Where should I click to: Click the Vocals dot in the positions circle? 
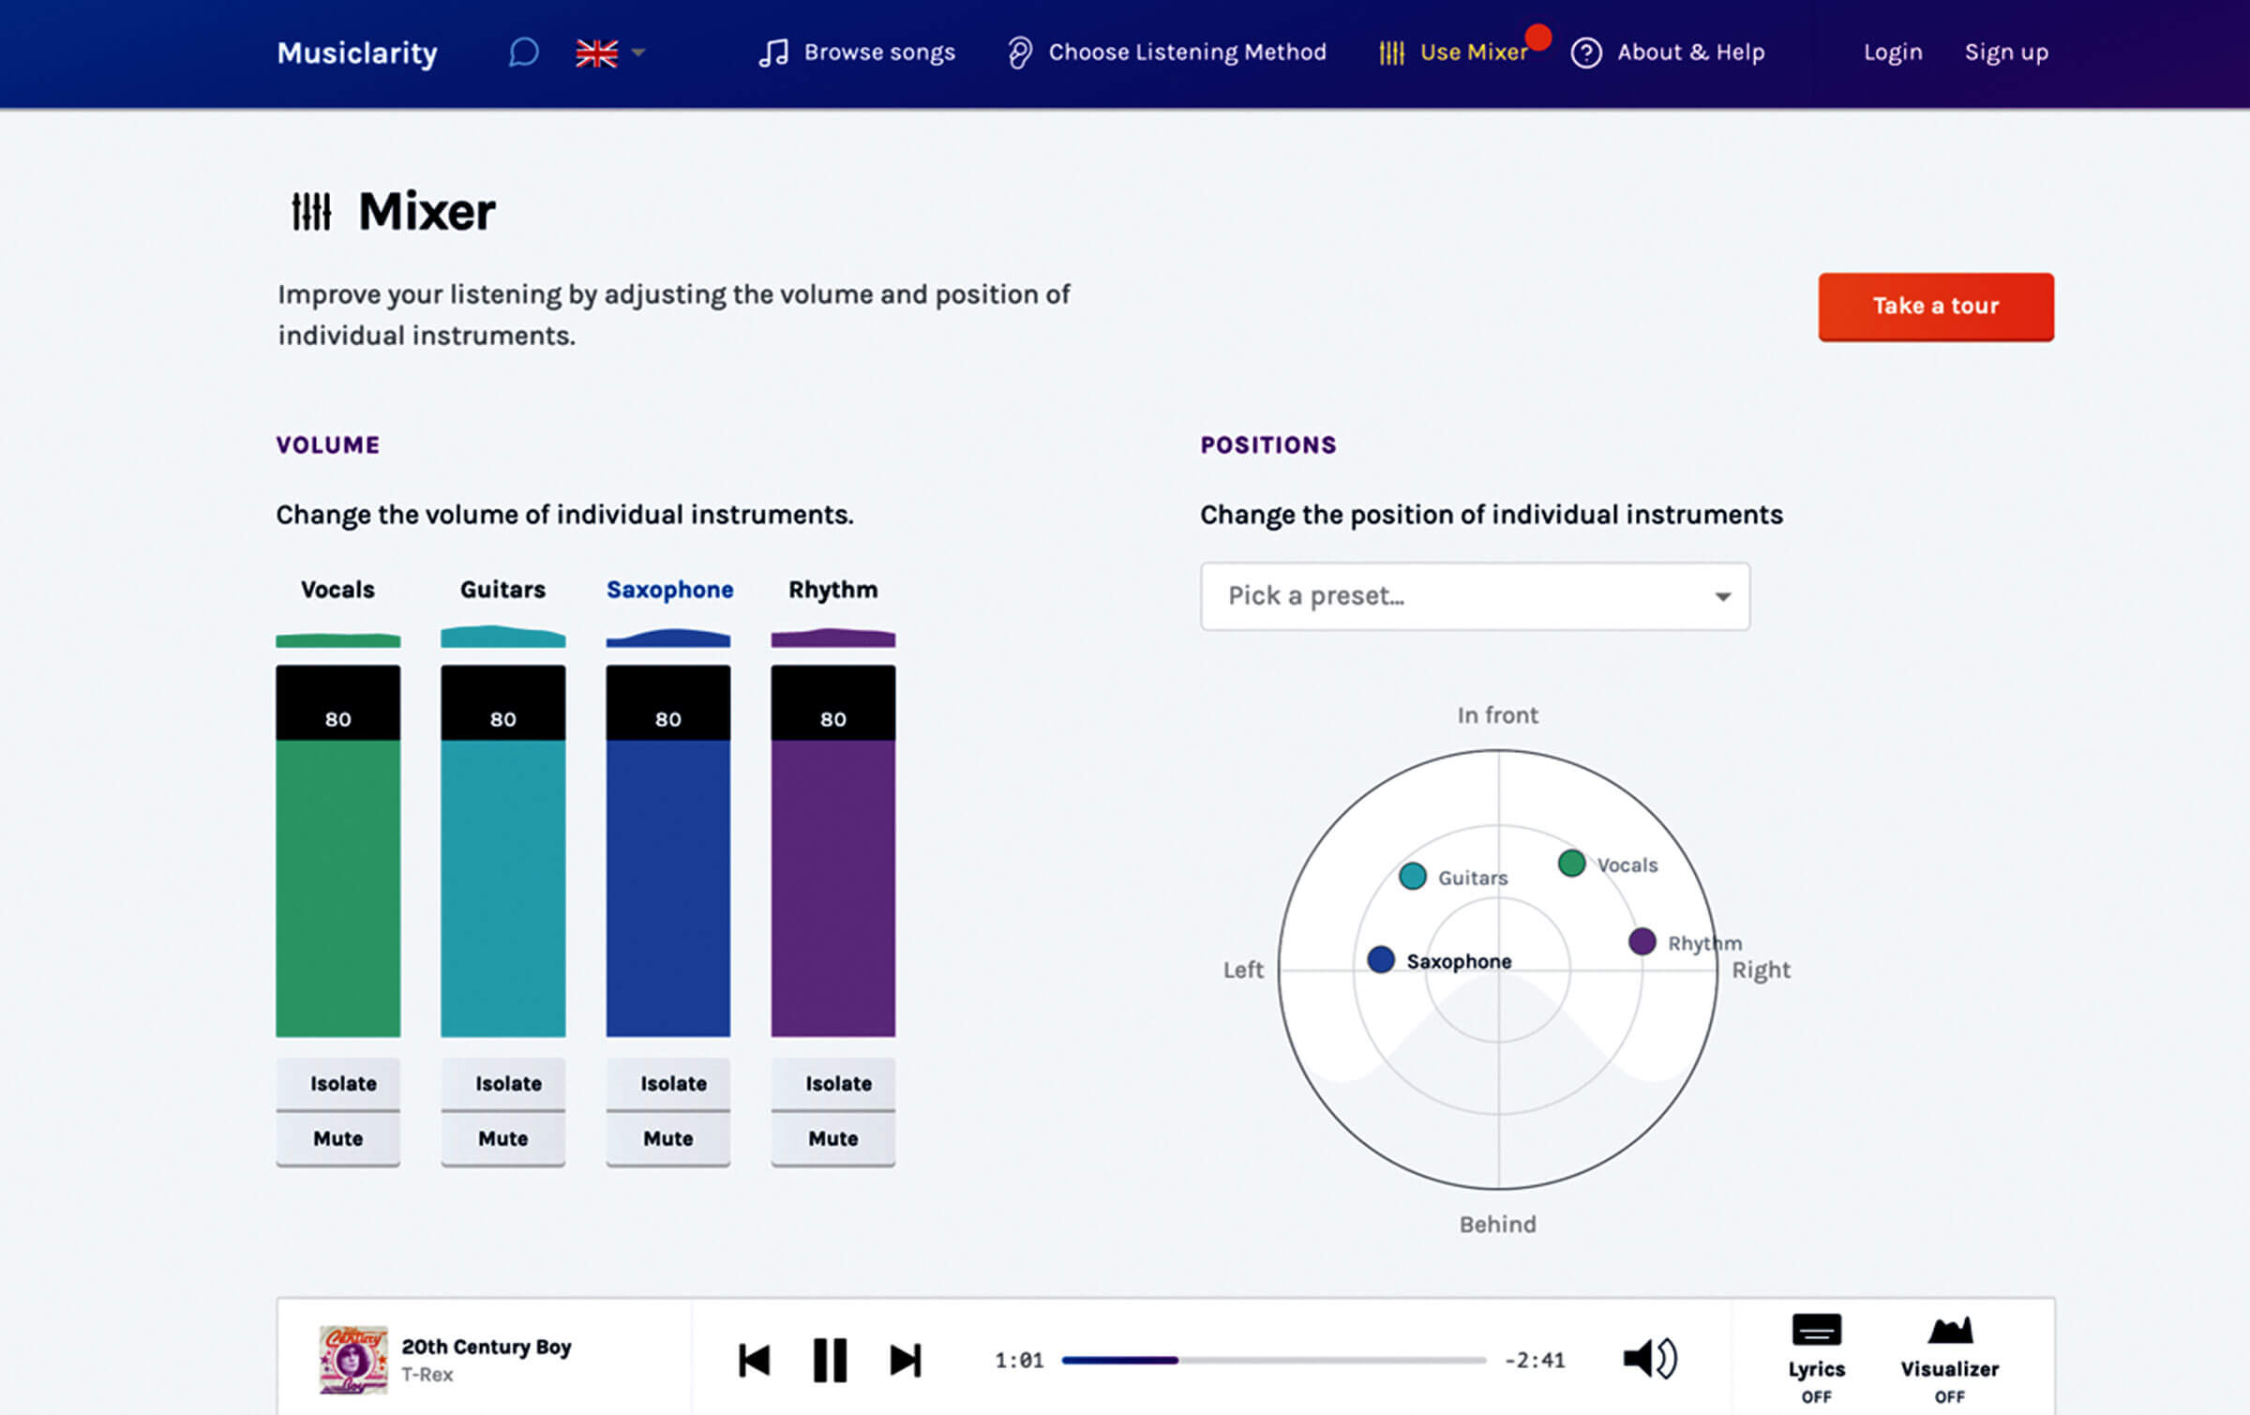(x=1571, y=863)
